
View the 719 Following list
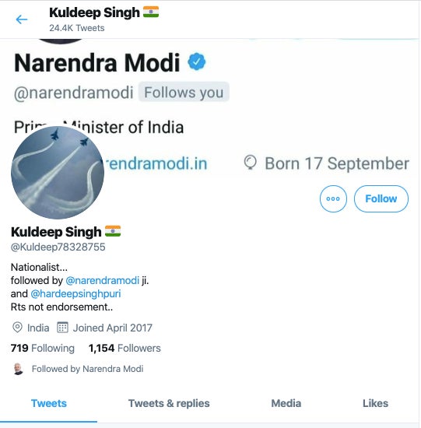pos(43,348)
